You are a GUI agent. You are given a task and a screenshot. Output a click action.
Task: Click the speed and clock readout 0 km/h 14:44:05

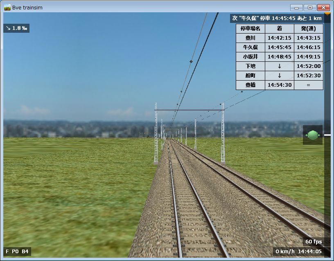[299, 252]
